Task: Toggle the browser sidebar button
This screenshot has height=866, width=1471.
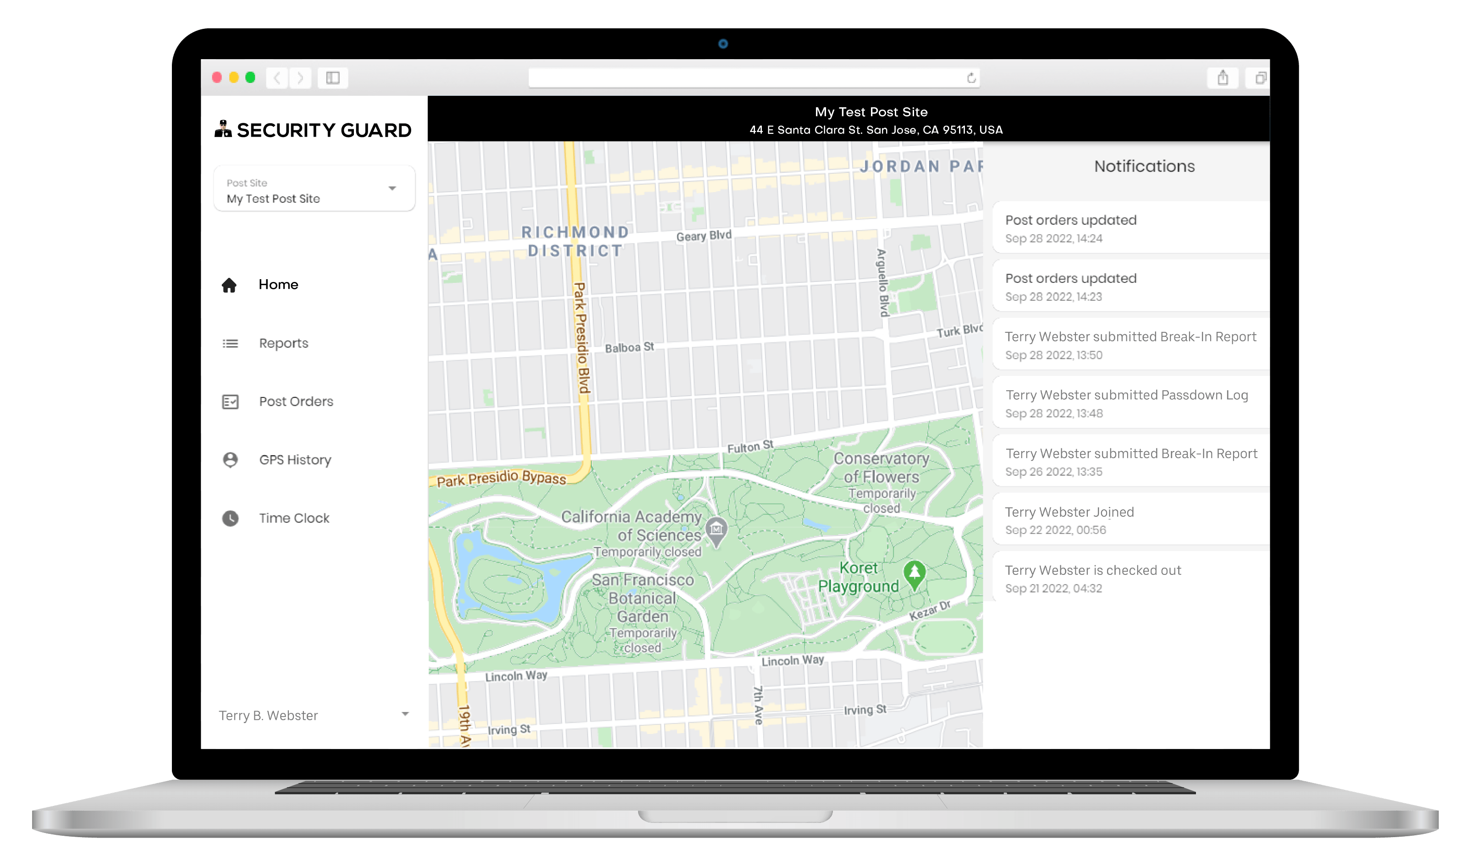Action: (x=333, y=77)
